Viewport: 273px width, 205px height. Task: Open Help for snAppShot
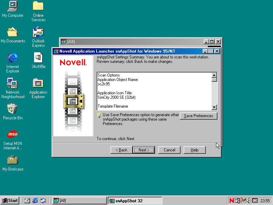coord(195,150)
